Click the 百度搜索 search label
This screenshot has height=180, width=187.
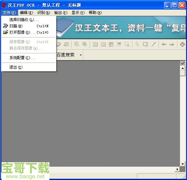click(66, 55)
